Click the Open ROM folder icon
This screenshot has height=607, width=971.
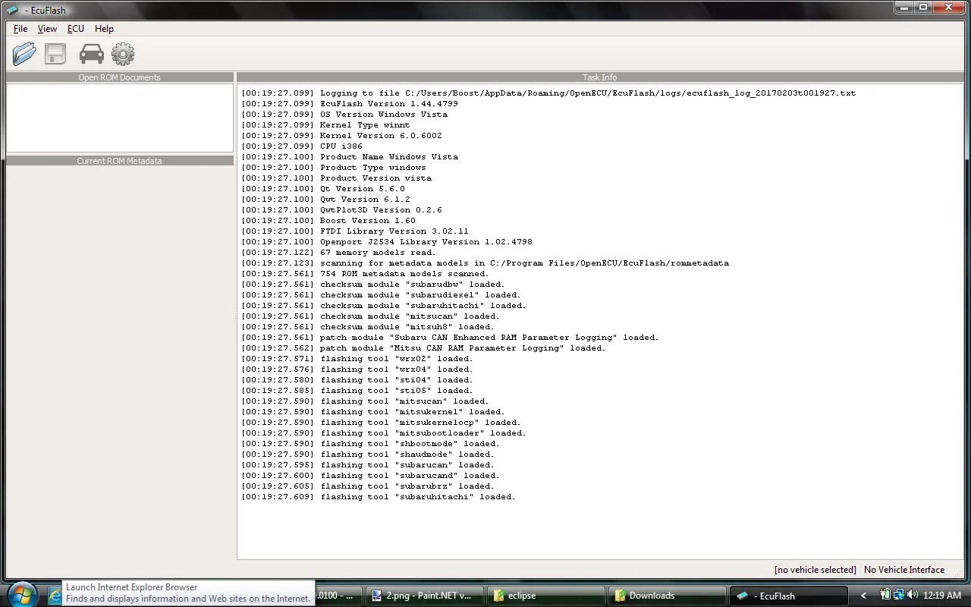click(24, 54)
